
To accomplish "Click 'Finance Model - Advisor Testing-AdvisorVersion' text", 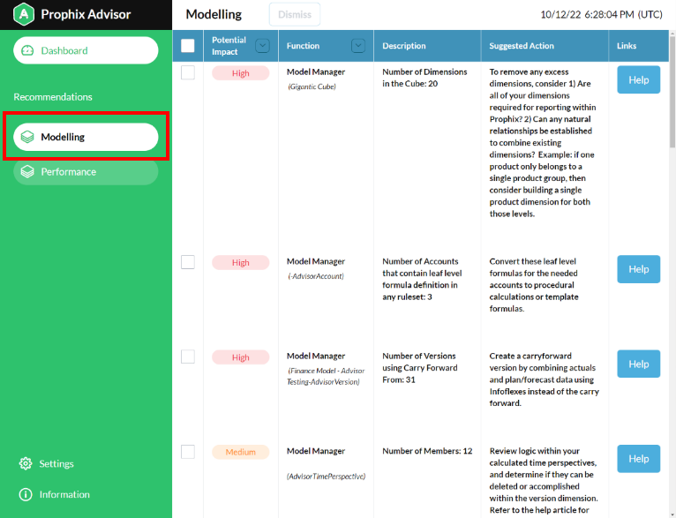I will click(326, 376).
